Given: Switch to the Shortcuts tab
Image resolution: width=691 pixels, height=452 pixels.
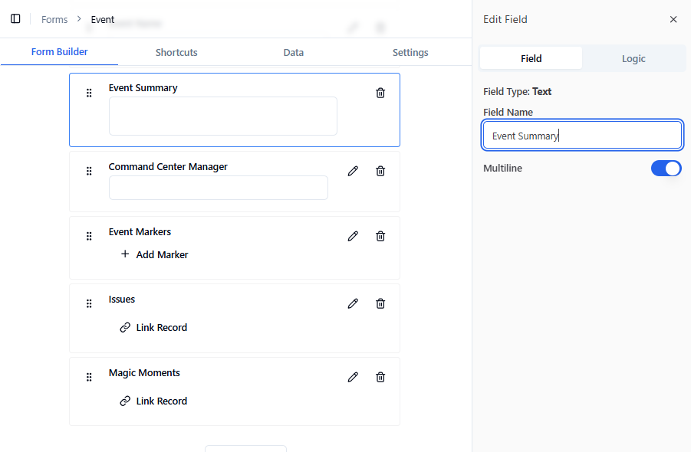Looking at the screenshot, I should click(176, 53).
